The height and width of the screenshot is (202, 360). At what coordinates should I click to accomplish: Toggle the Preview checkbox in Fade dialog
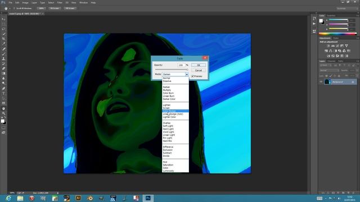click(192, 76)
